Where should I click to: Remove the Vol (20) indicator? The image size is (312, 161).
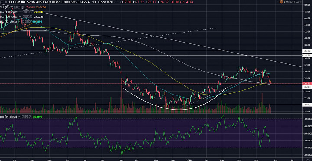point(22,7)
